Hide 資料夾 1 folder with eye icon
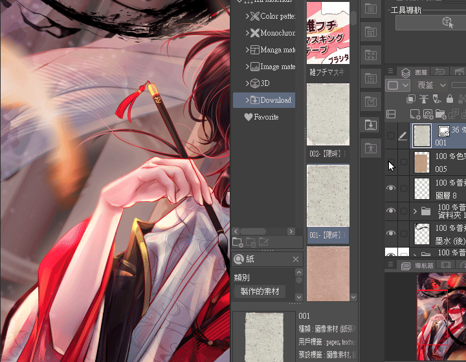Viewport: 466px width, 362px height. pyautogui.click(x=391, y=211)
